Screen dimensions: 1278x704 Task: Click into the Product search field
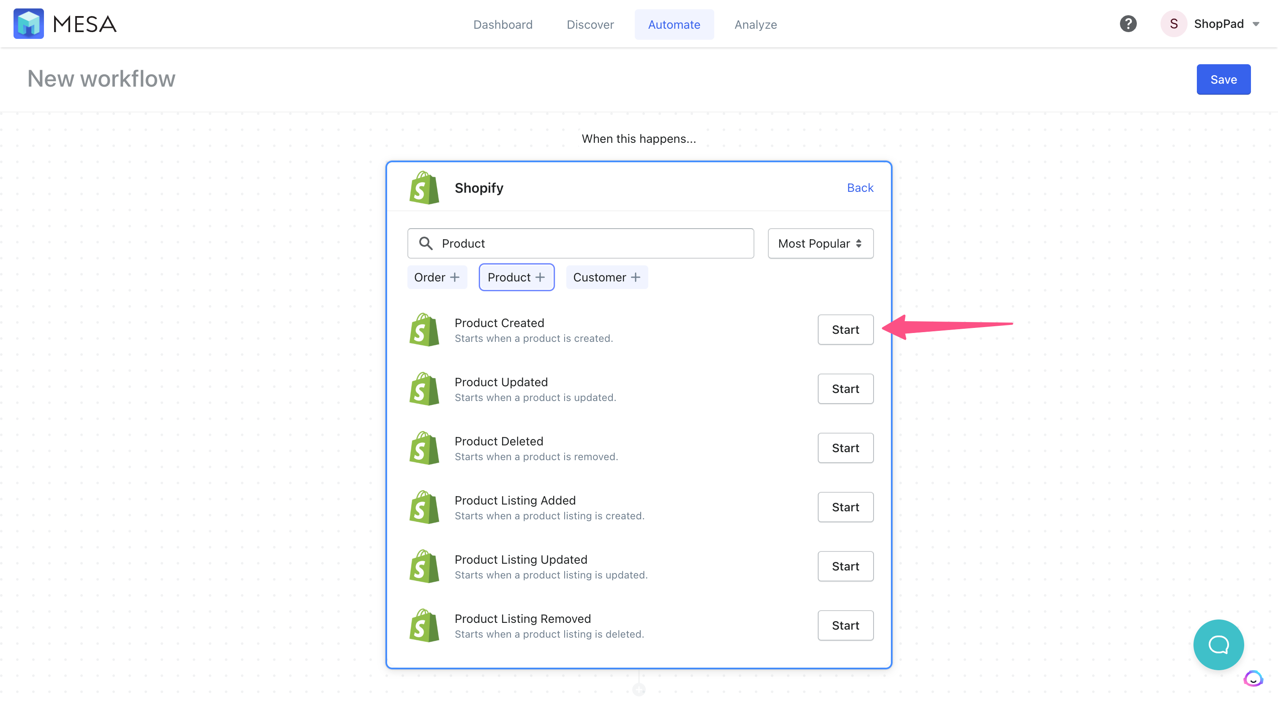pyautogui.click(x=580, y=243)
